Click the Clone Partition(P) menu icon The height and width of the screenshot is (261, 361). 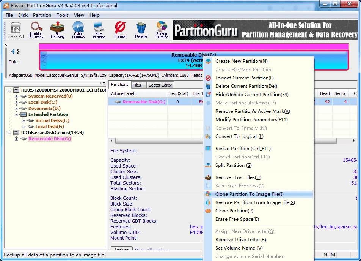point(208,211)
